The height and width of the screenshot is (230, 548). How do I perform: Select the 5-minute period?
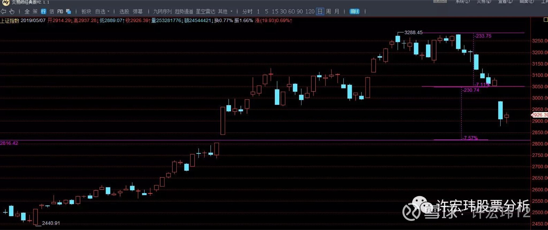click(x=267, y=11)
